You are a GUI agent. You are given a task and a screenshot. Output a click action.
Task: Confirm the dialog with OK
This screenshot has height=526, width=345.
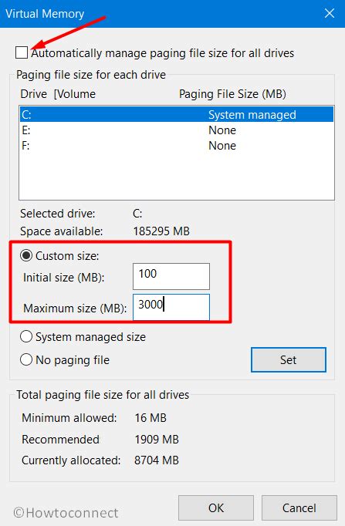(x=216, y=508)
